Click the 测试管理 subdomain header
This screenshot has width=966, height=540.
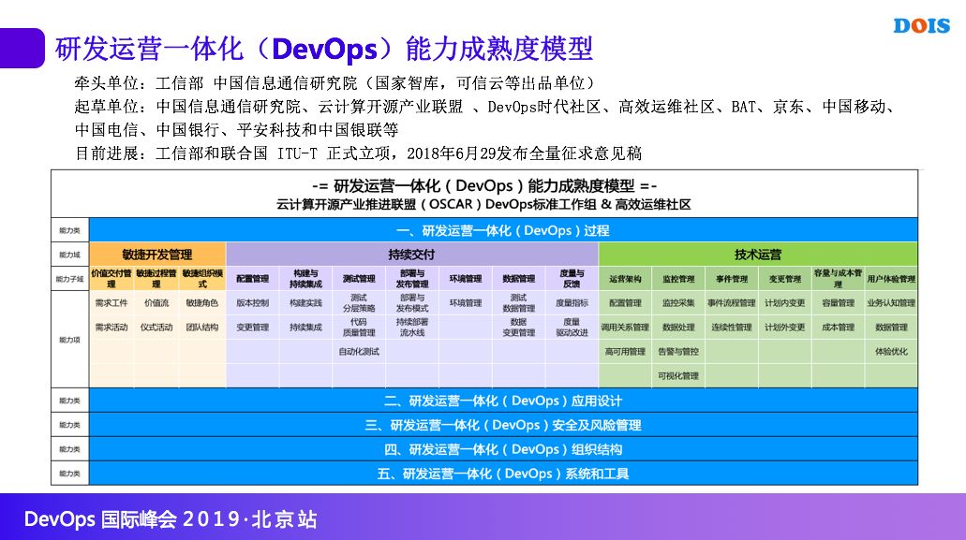pos(359,279)
